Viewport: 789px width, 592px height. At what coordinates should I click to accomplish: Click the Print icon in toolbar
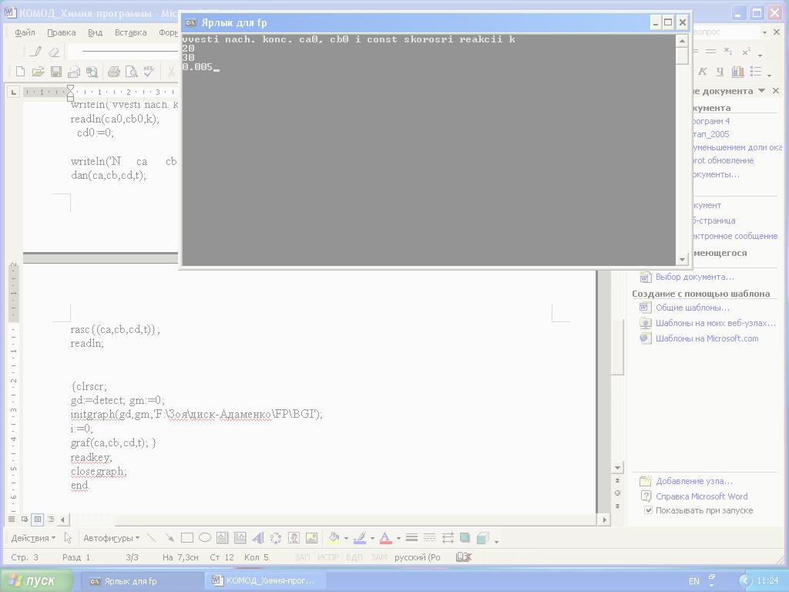click(114, 72)
